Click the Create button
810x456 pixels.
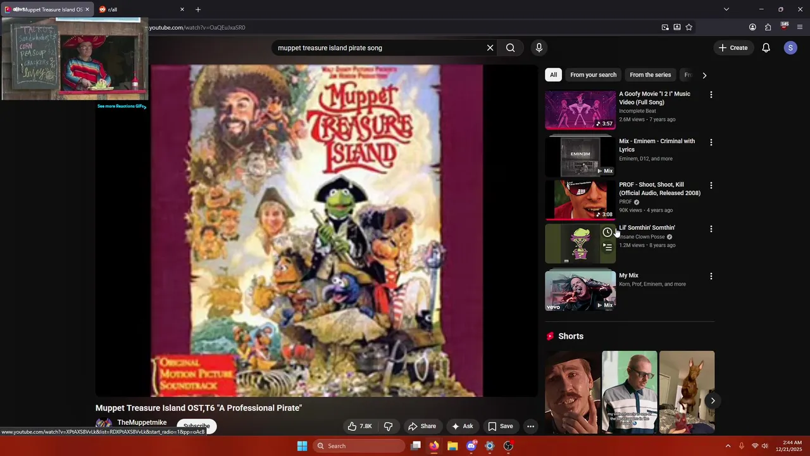(x=733, y=47)
